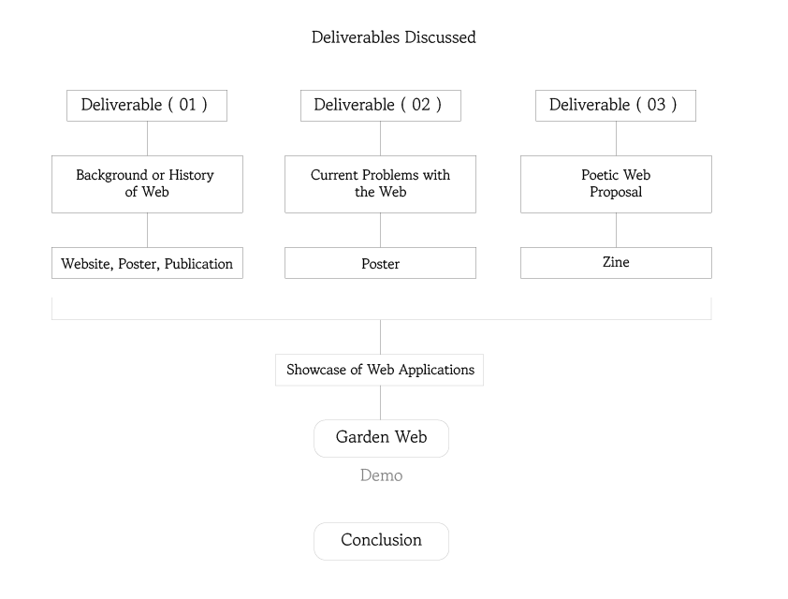Click the Deliverables Discussed title
Screen dimensions: 788x599
(393, 37)
